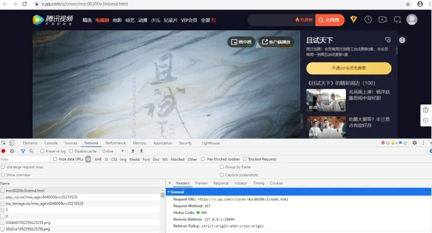Screen dimensions: 432x233
Task: Click the browser back arrow
Action: coord(5,4)
